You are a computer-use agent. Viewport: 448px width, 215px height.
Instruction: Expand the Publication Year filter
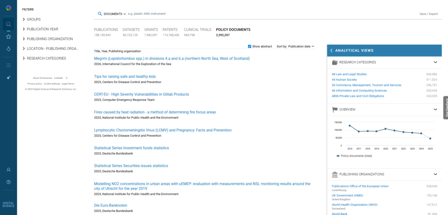click(x=42, y=29)
